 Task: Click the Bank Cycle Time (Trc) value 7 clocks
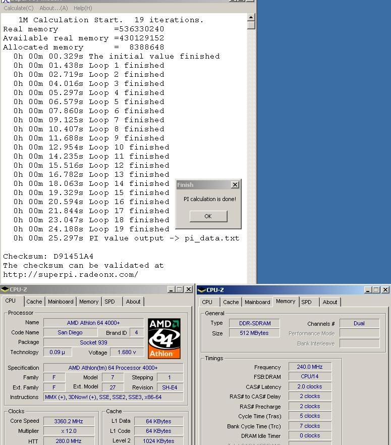[310, 426]
